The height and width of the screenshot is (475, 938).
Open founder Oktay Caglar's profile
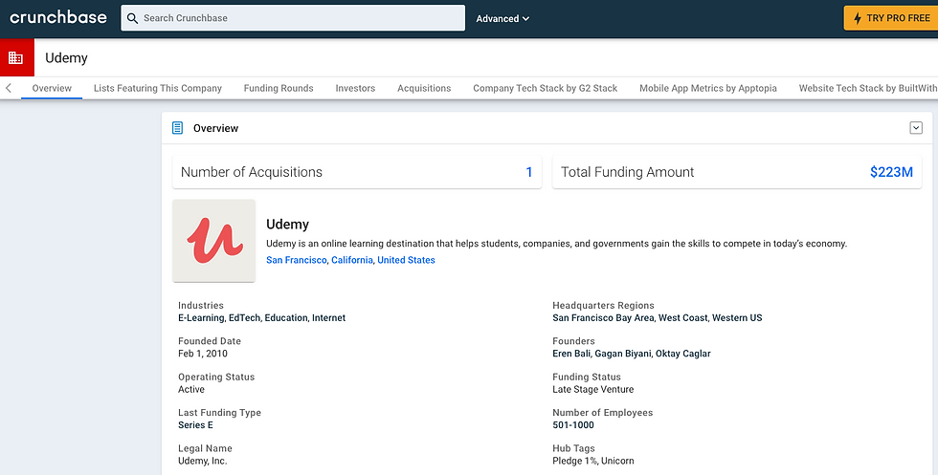pyautogui.click(x=683, y=354)
